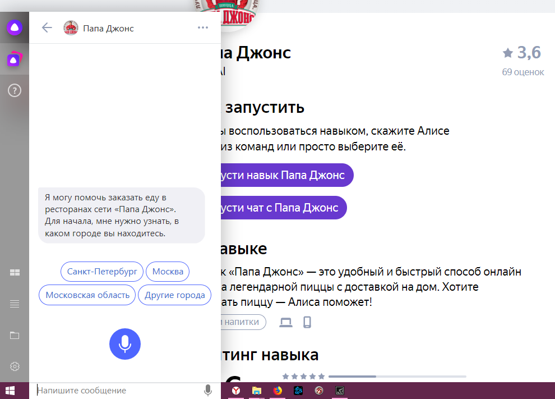Click the 'Папа Джонс' heading on the skill page
Viewport: 555px width, 399px height.
256,53
